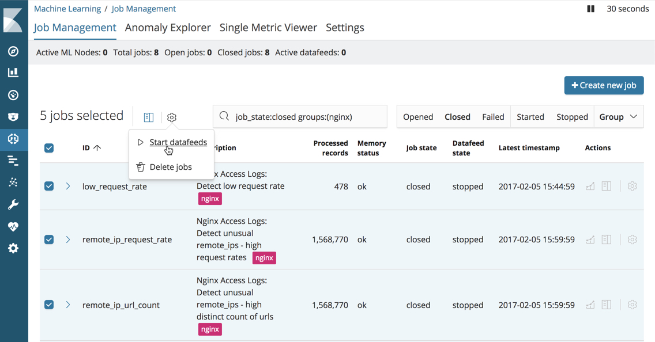The image size is (655, 342).
Task: Expand the remote_ip_request_rate job row
Action: (x=68, y=240)
